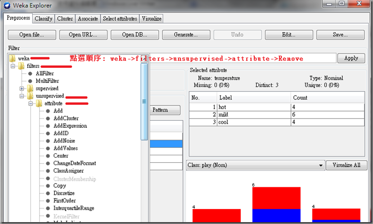Click the Open file... button

(32, 35)
